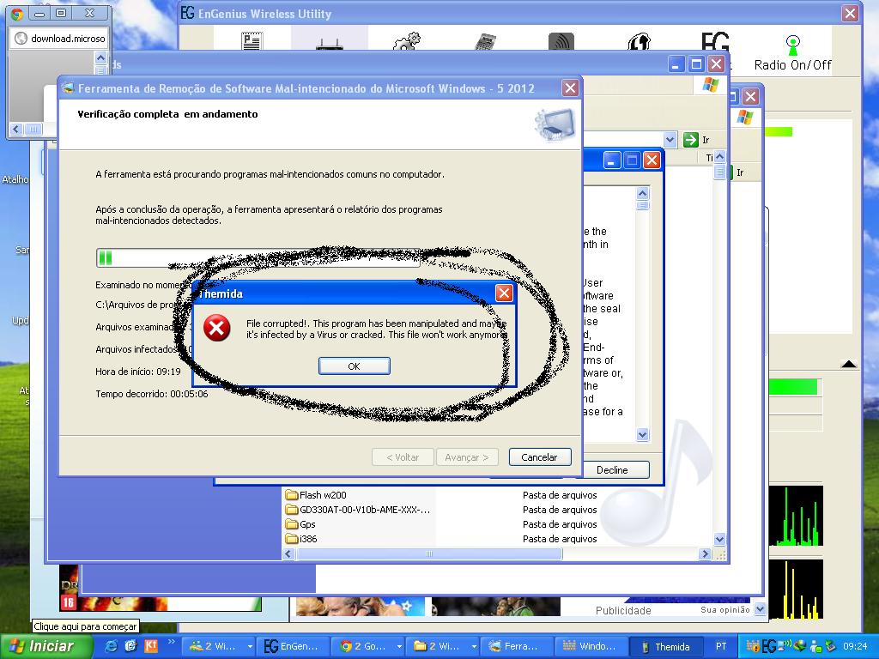Click the yellow spectrum graph in EnGenius
Viewport: 879px width, 659px height.
click(796, 589)
